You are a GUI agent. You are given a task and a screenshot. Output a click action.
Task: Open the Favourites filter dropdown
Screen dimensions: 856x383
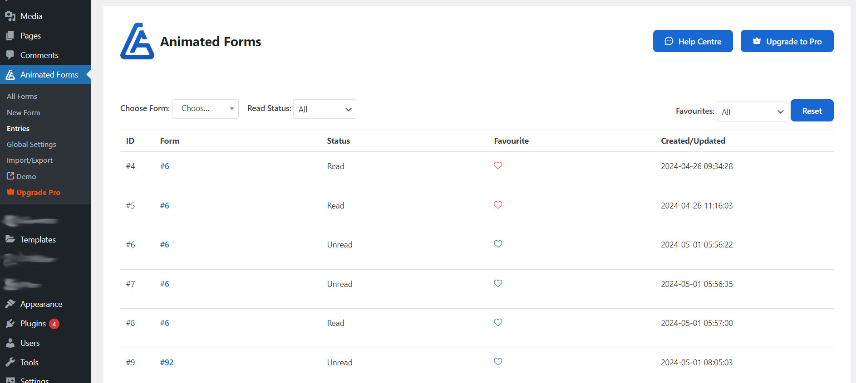click(x=752, y=112)
